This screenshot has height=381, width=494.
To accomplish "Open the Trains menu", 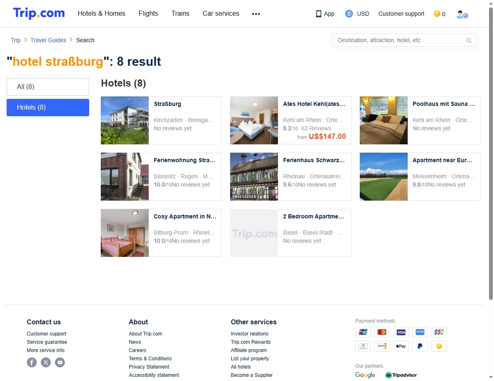I will 180,14.
